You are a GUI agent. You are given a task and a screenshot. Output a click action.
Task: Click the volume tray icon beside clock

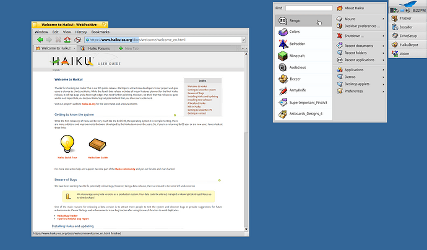click(407, 11)
